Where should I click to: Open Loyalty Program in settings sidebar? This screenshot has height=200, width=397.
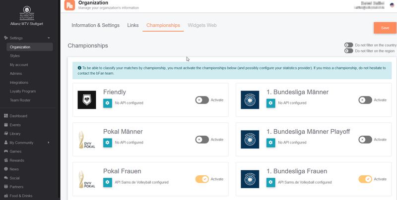pyautogui.click(x=22, y=91)
